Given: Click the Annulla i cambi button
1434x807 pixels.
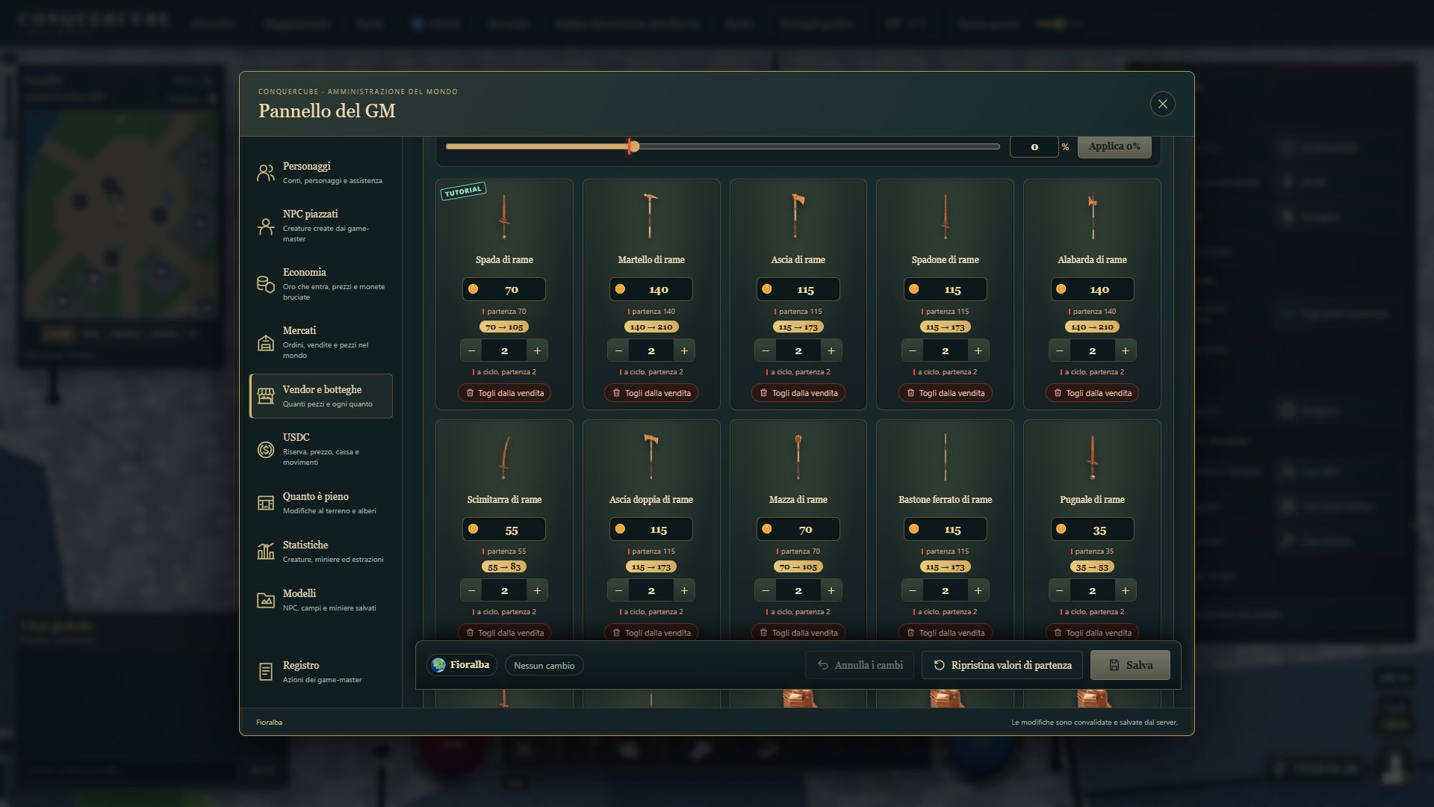Looking at the screenshot, I should click(860, 665).
